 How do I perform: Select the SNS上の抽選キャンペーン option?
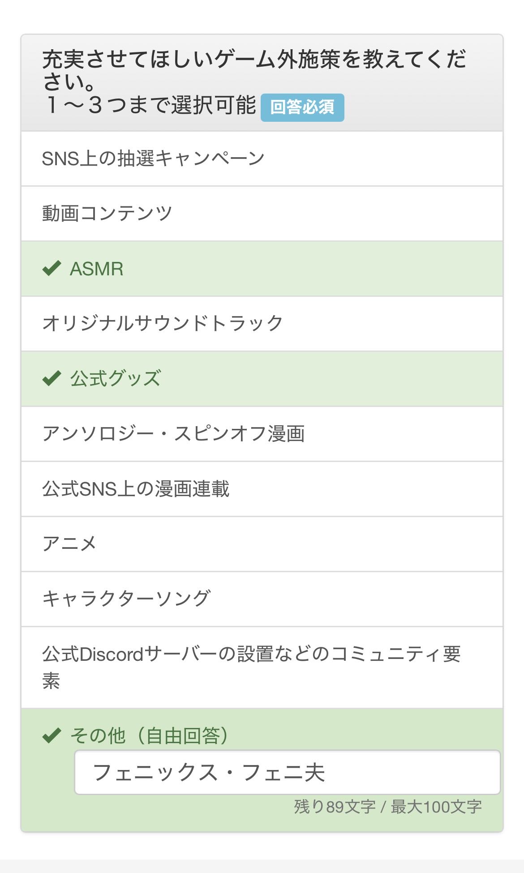(x=153, y=158)
